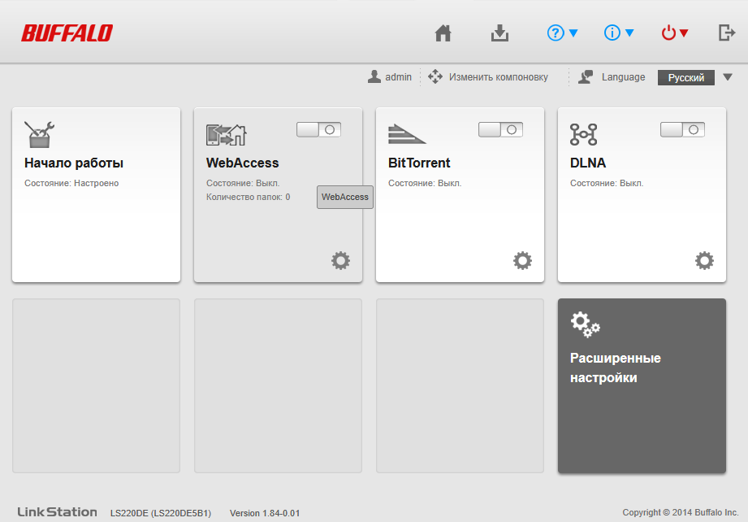
Task: Click the Buffalo logo
Action: (67, 33)
